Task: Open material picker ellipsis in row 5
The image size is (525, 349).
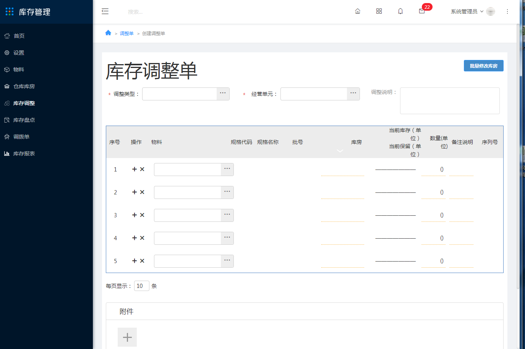Action: (227, 261)
